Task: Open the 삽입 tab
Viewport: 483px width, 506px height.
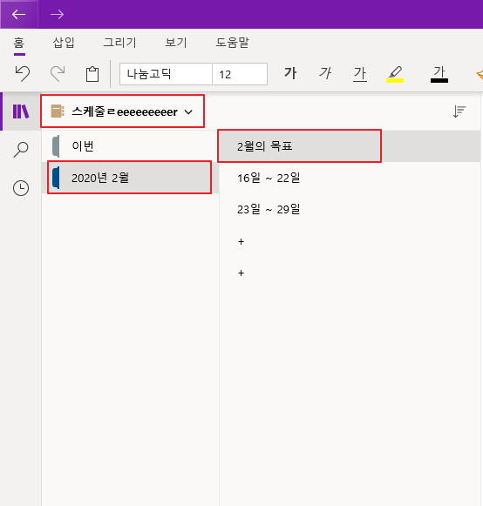Action: pyautogui.click(x=64, y=43)
